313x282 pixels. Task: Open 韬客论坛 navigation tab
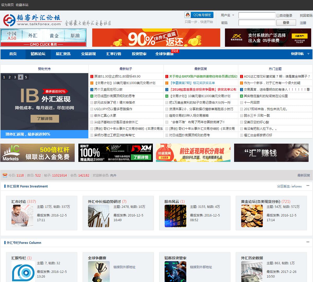point(38,54)
